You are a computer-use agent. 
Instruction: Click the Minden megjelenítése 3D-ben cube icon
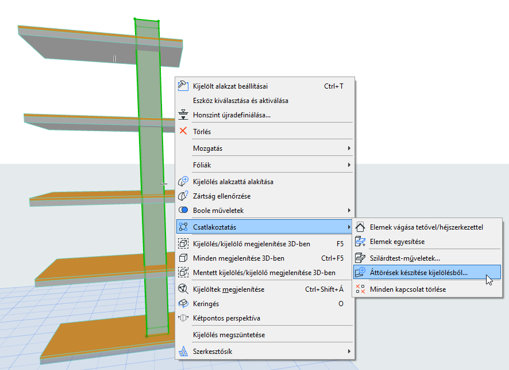tap(183, 258)
